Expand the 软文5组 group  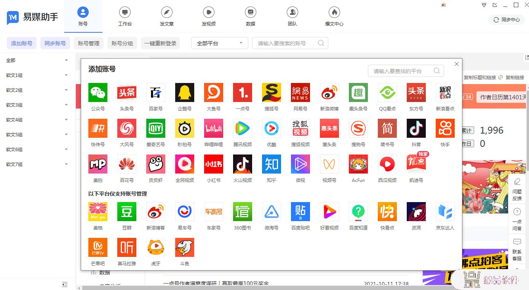tap(66, 135)
